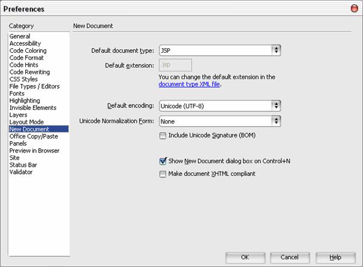Go to File Types / Editors category

(x=34, y=86)
